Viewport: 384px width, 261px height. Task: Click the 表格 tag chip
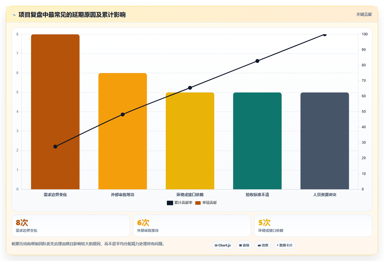coord(244,245)
